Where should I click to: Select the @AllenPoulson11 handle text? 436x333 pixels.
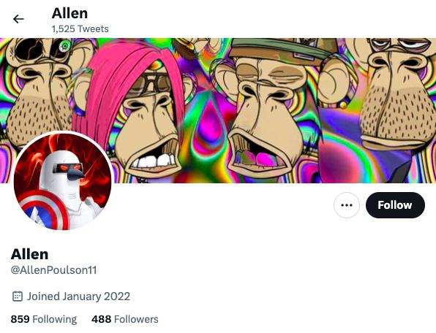tap(53, 270)
